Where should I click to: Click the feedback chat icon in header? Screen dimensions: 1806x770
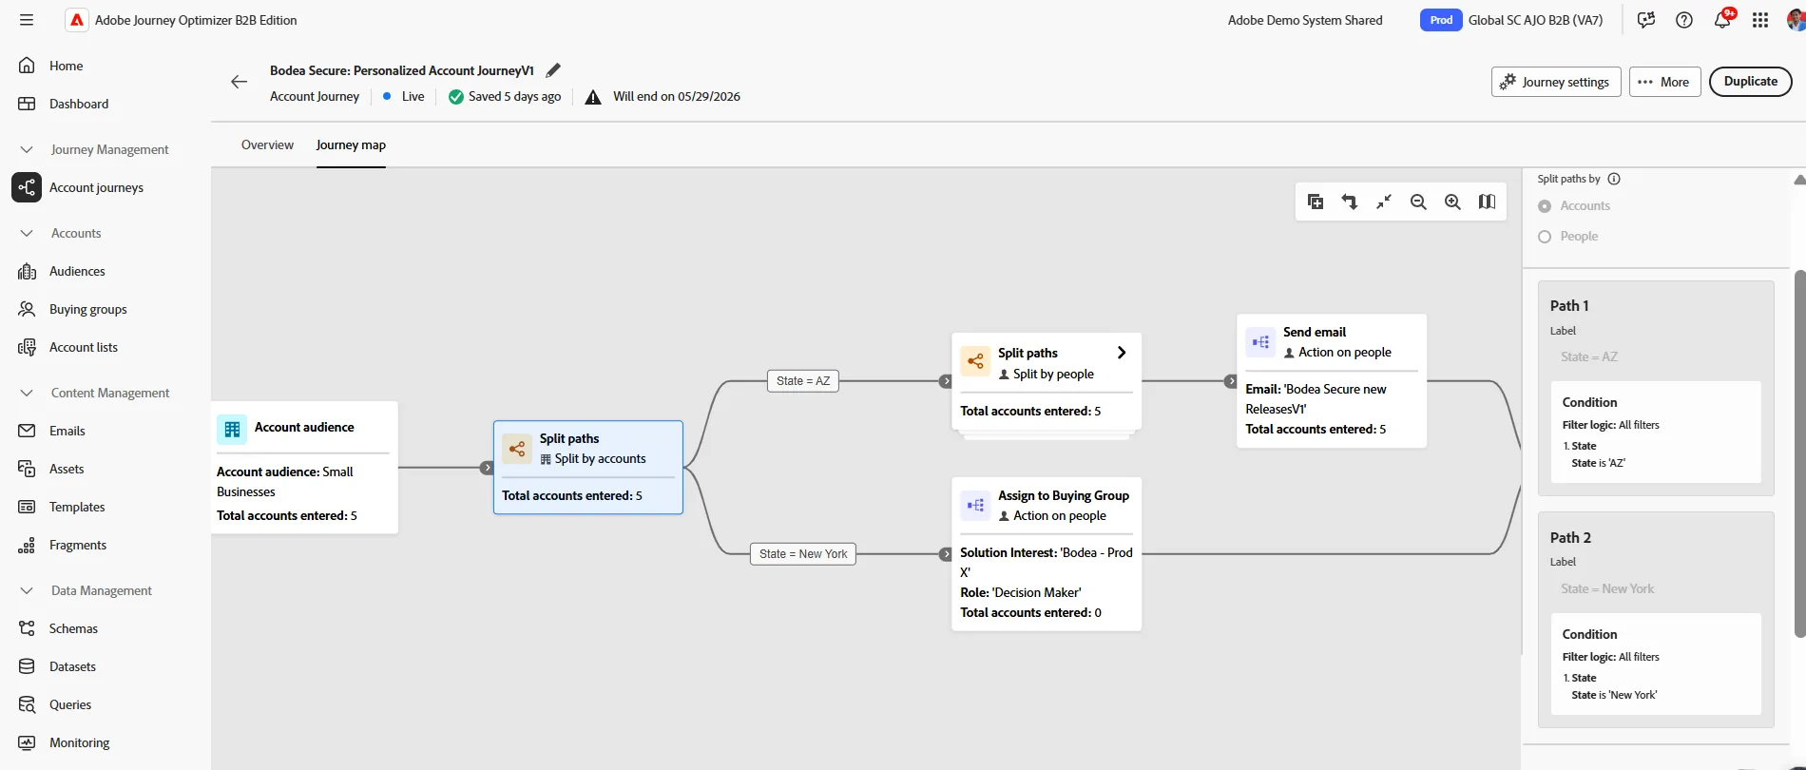click(1646, 20)
